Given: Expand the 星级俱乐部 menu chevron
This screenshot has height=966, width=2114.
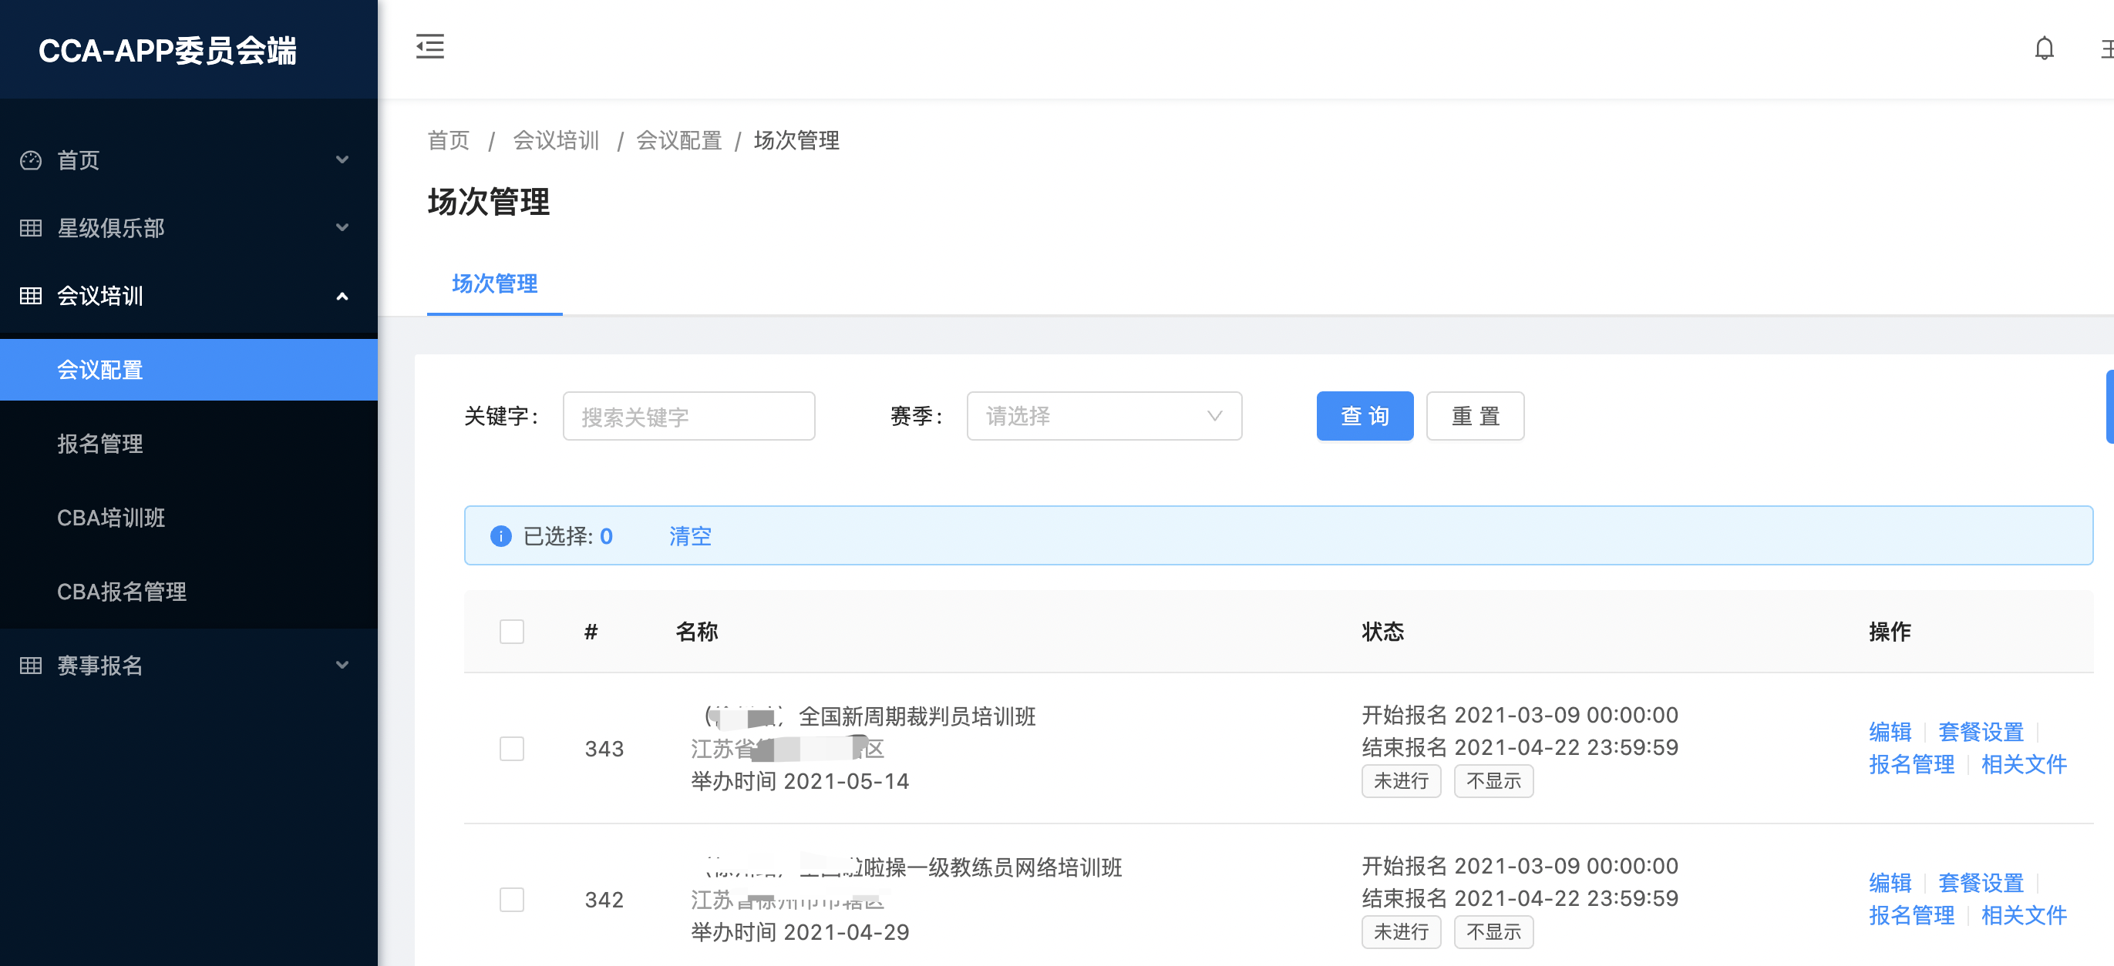Looking at the screenshot, I should [x=342, y=228].
